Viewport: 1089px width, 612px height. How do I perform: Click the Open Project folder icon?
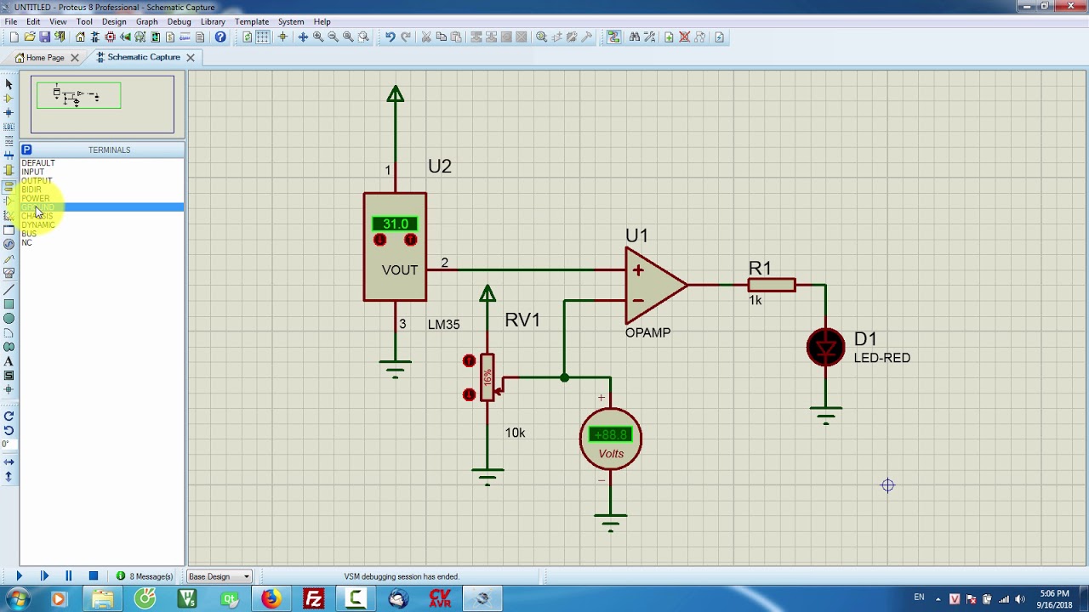pyautogui.click(x=30, y=37)
